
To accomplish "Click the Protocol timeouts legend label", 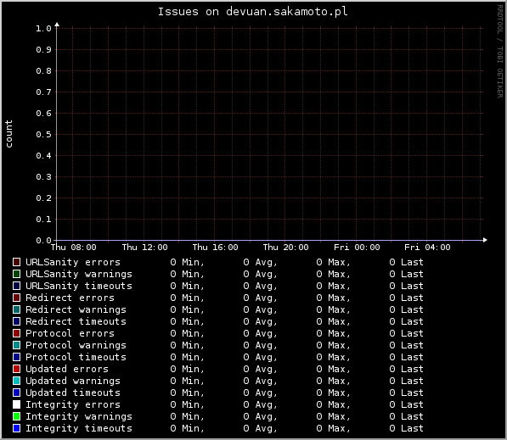I will 76,357.
